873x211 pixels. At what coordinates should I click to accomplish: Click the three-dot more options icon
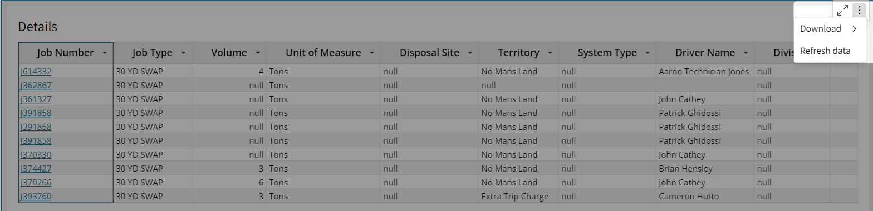tap(859, 10)
